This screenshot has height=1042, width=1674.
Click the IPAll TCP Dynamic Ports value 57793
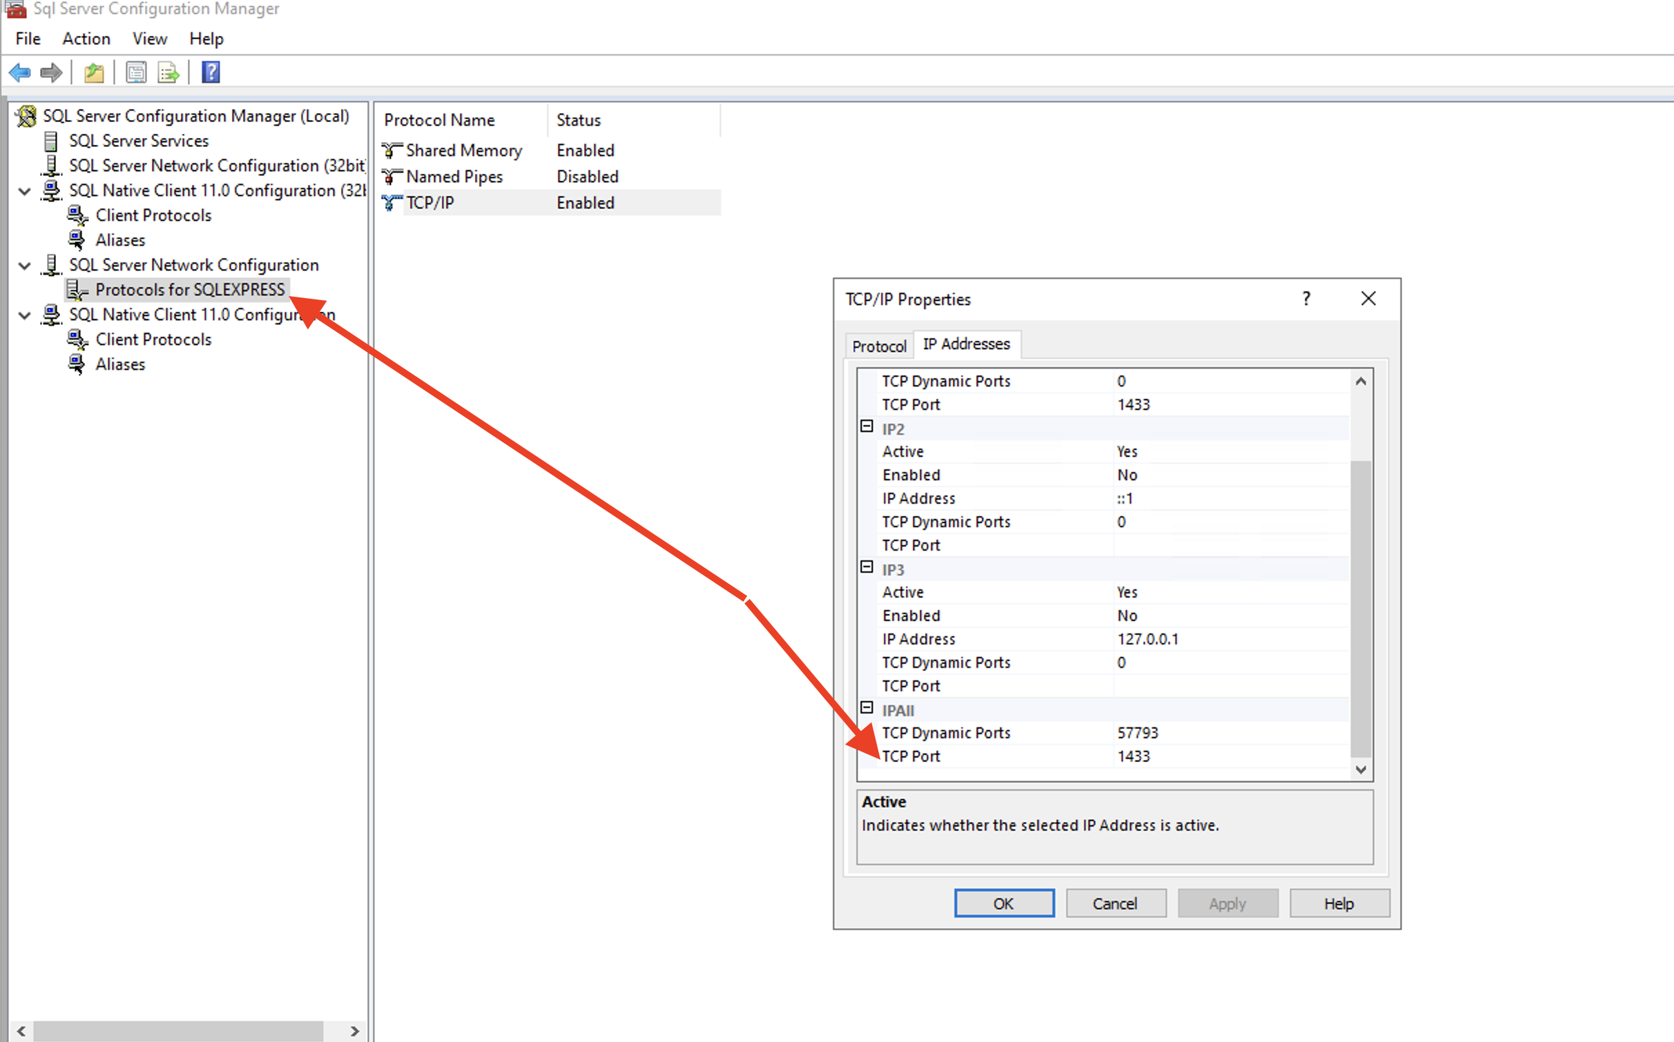[1137, 733]
